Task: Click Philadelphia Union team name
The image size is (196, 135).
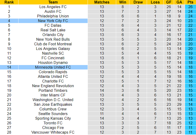Action: (53, 16)
